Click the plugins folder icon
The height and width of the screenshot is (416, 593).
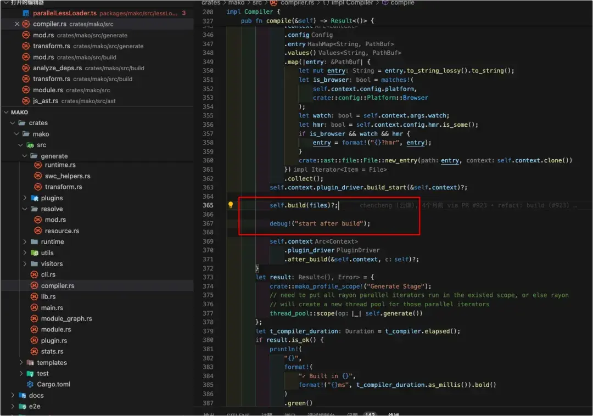(x=35, y=198)
